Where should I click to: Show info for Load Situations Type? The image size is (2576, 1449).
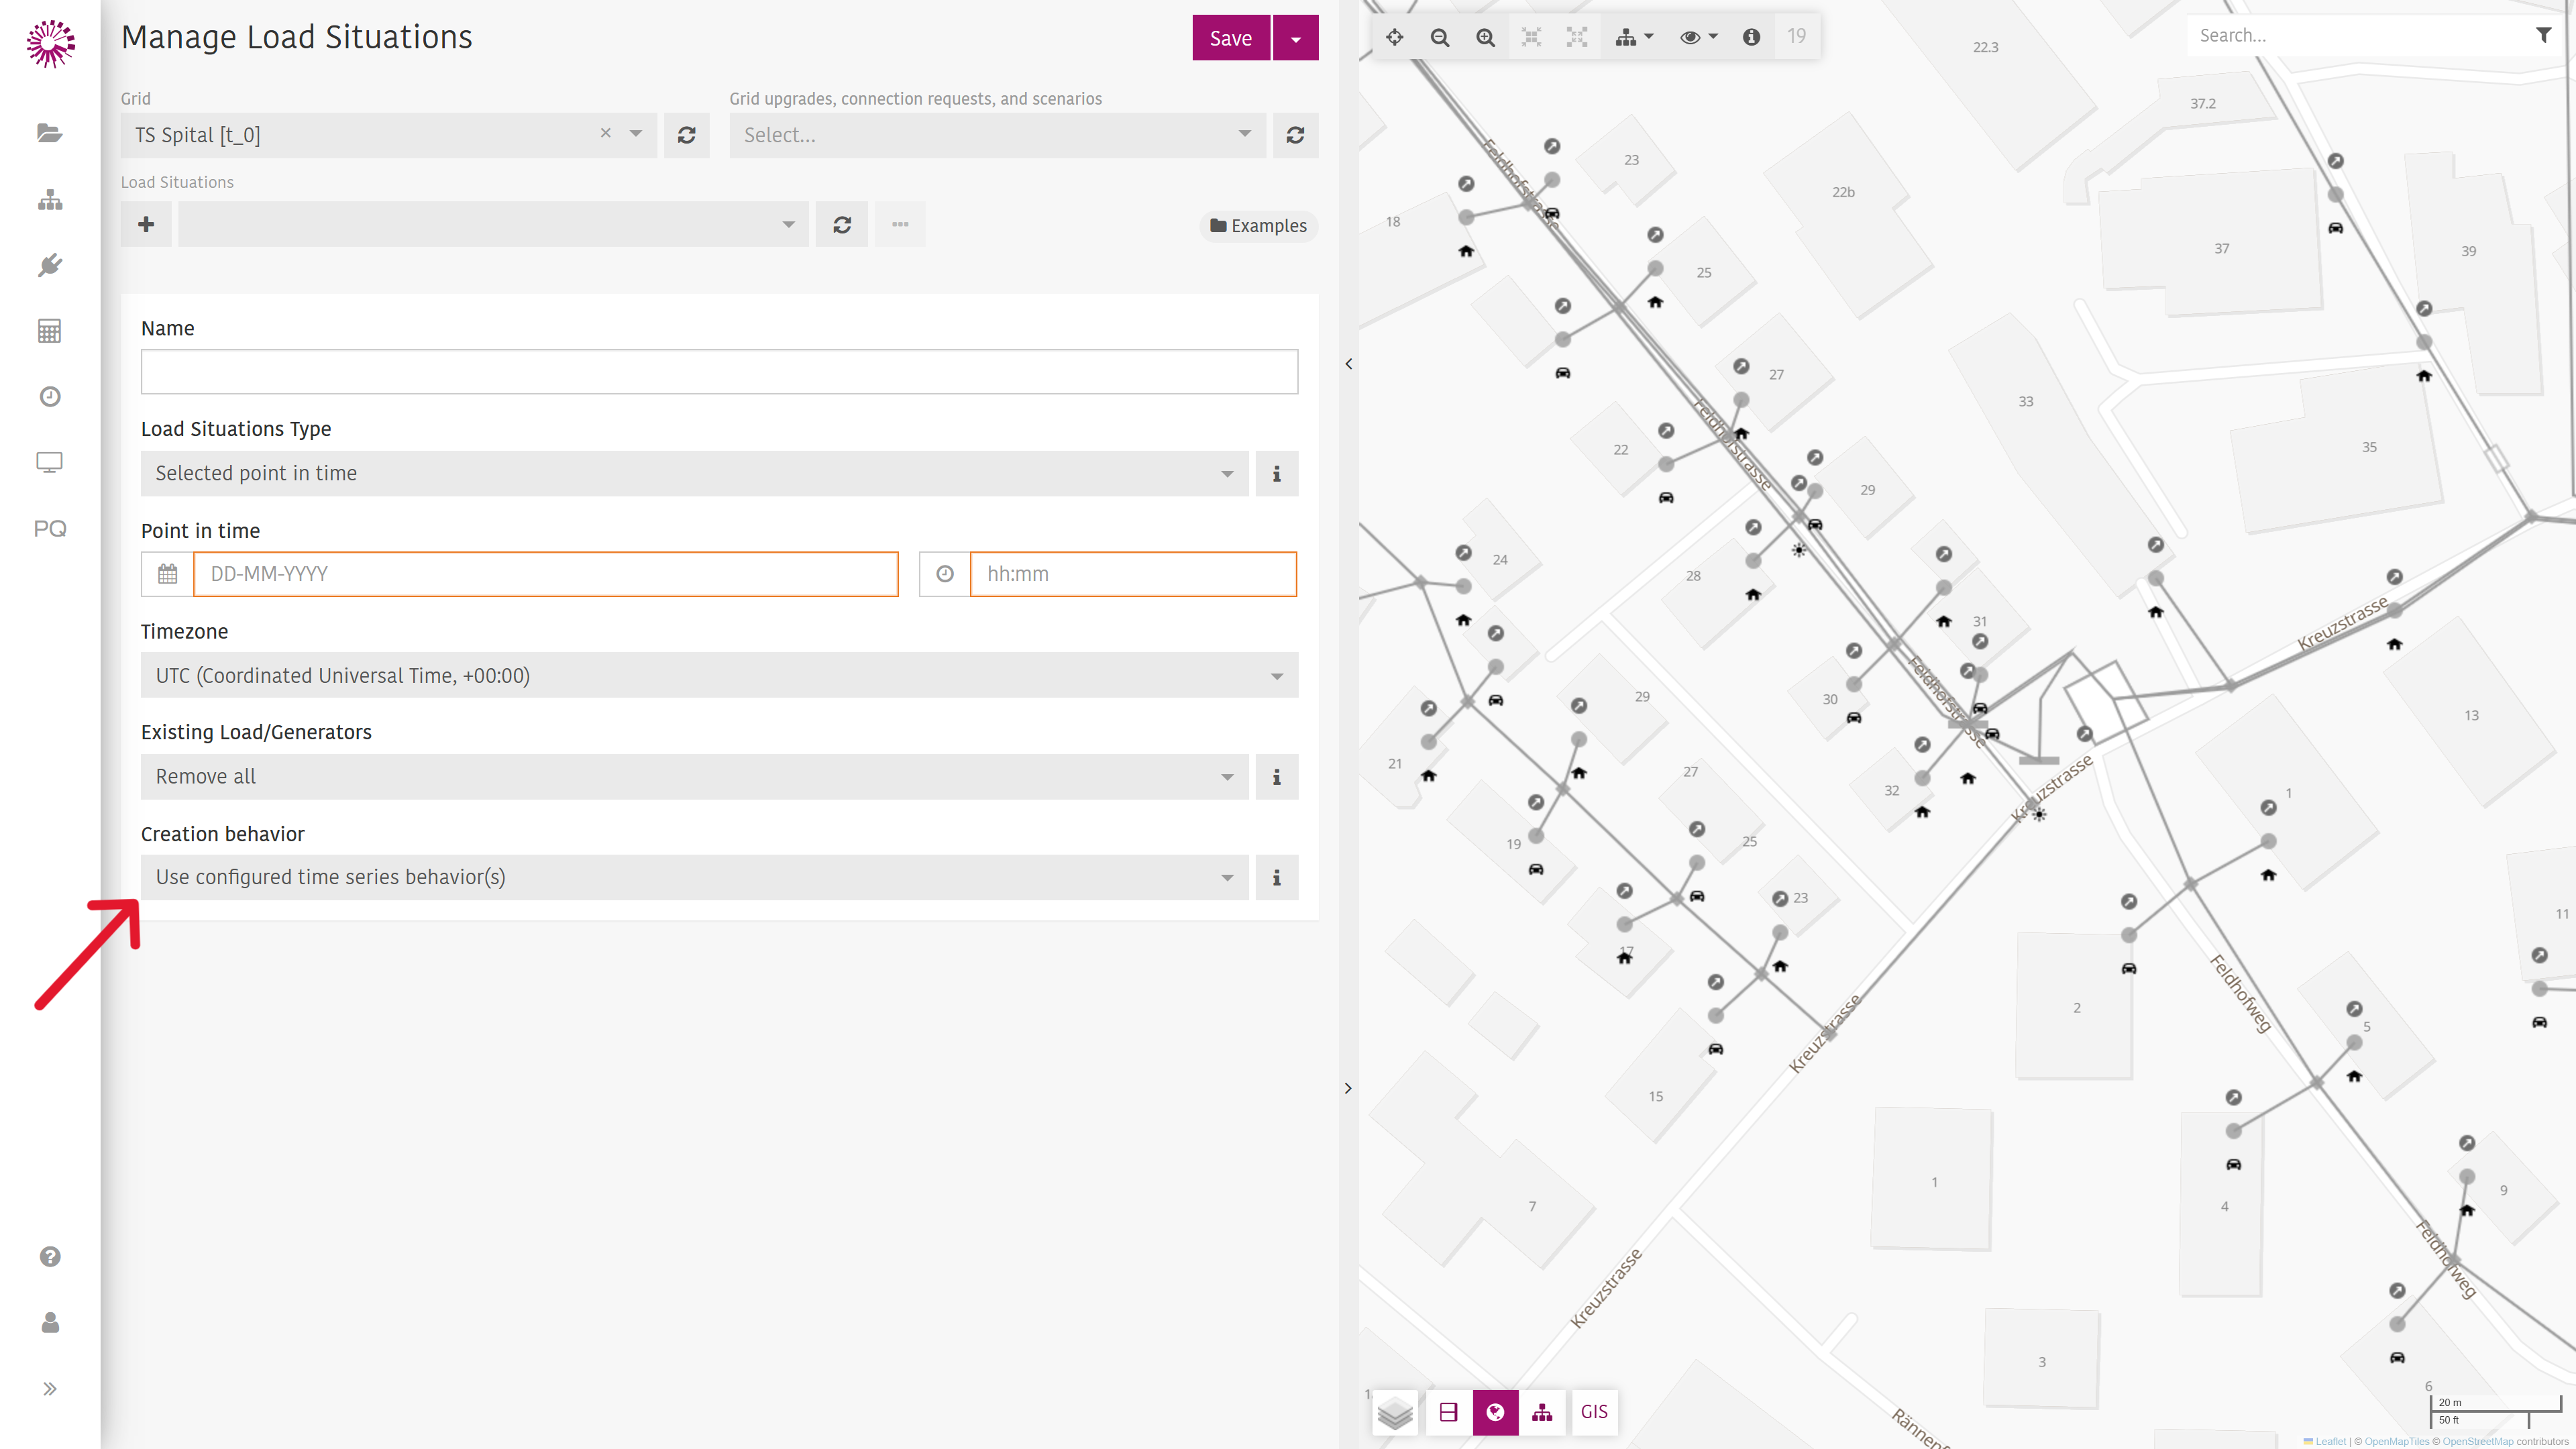[1276, 473]
